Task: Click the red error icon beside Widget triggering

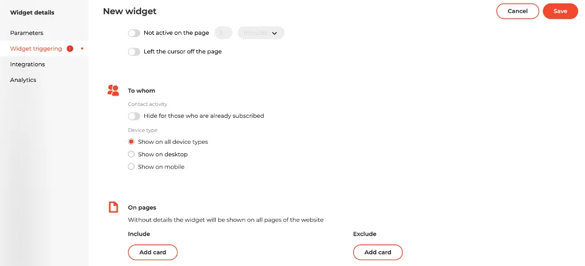Action: point(70,49)
